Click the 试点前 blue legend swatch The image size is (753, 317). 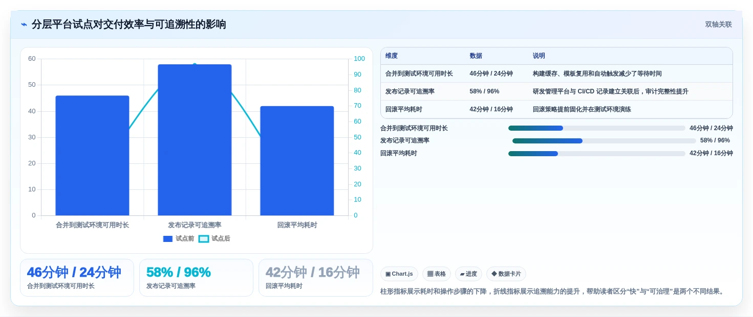168,239
